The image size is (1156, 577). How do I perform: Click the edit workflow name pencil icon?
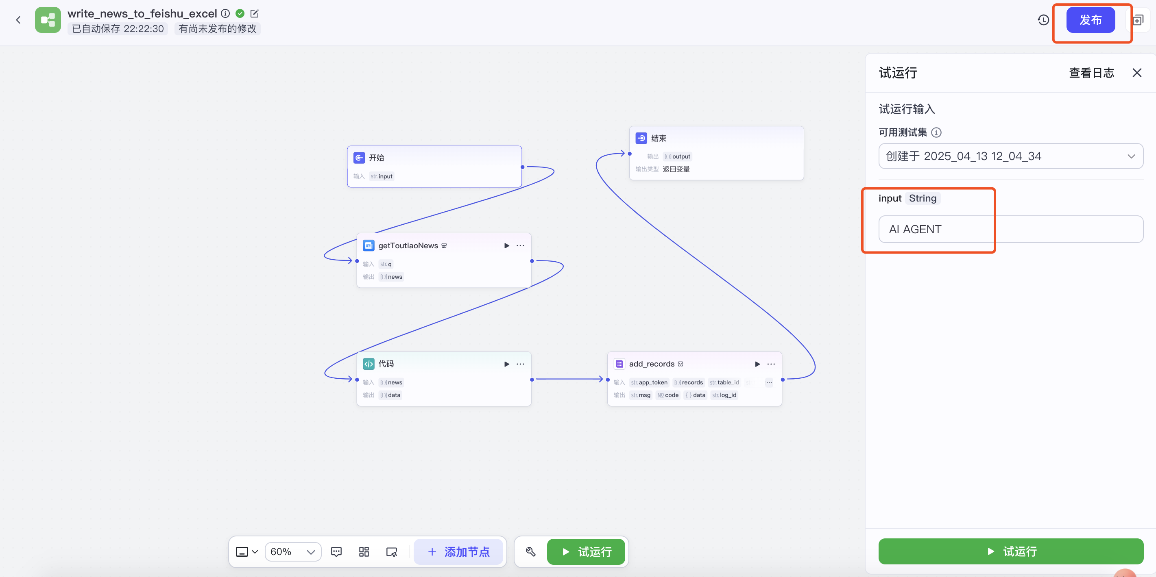[x=255, y=13]
